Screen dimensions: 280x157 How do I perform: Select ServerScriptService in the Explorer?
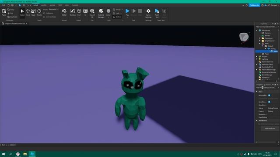click(x=269, y=72)
